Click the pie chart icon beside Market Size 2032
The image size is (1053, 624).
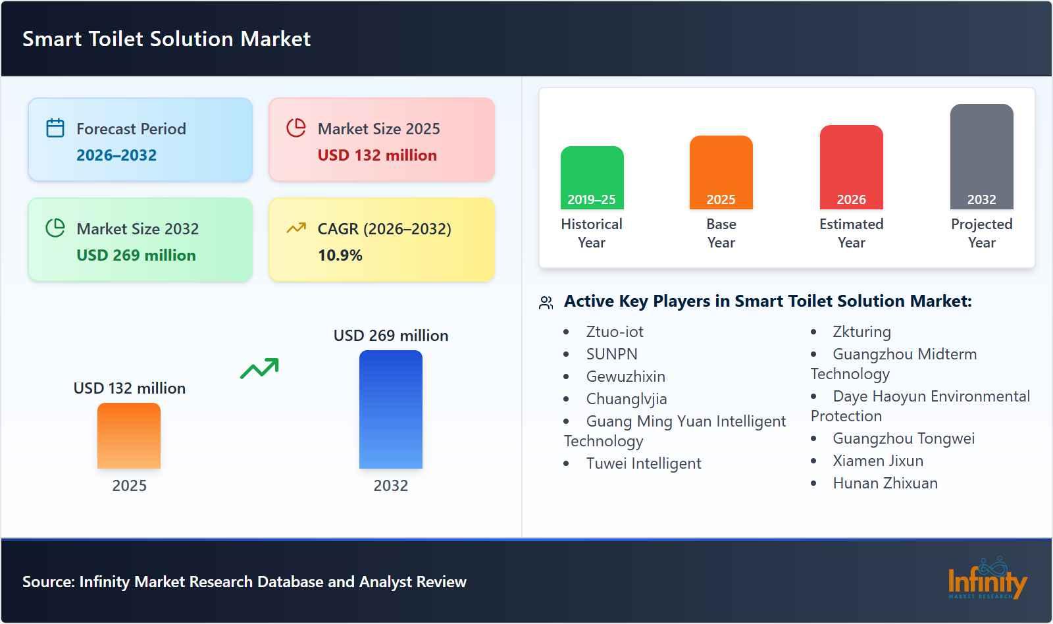pos(55,228)
